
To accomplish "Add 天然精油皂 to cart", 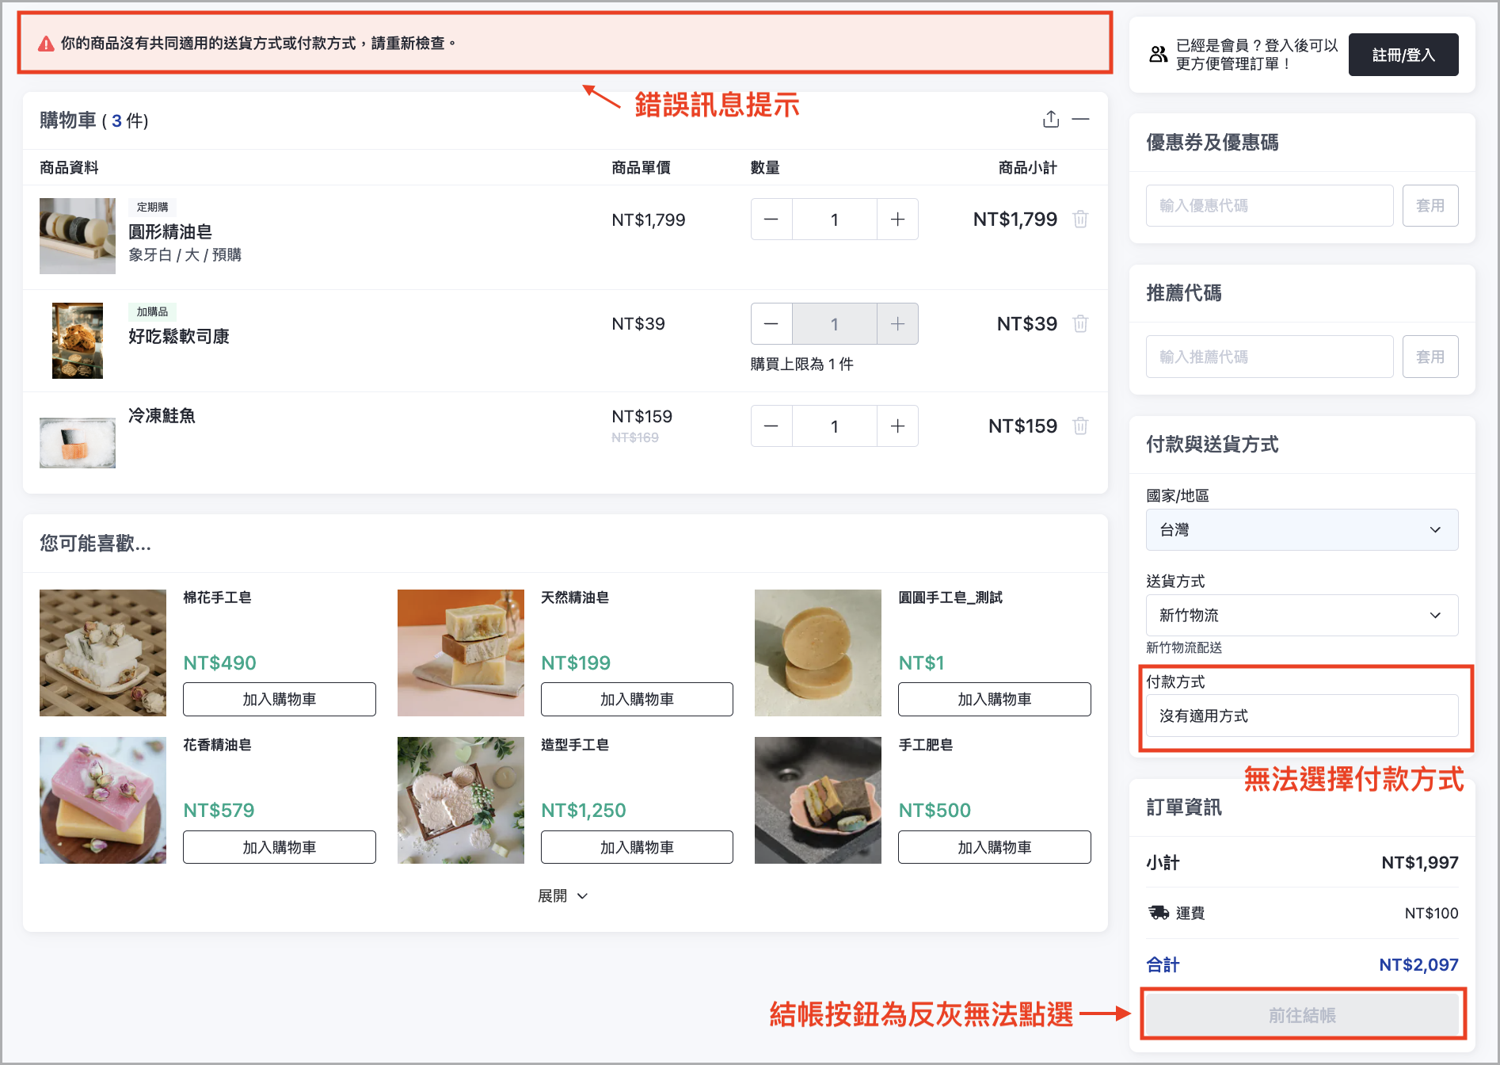I will tap(637, 699).
